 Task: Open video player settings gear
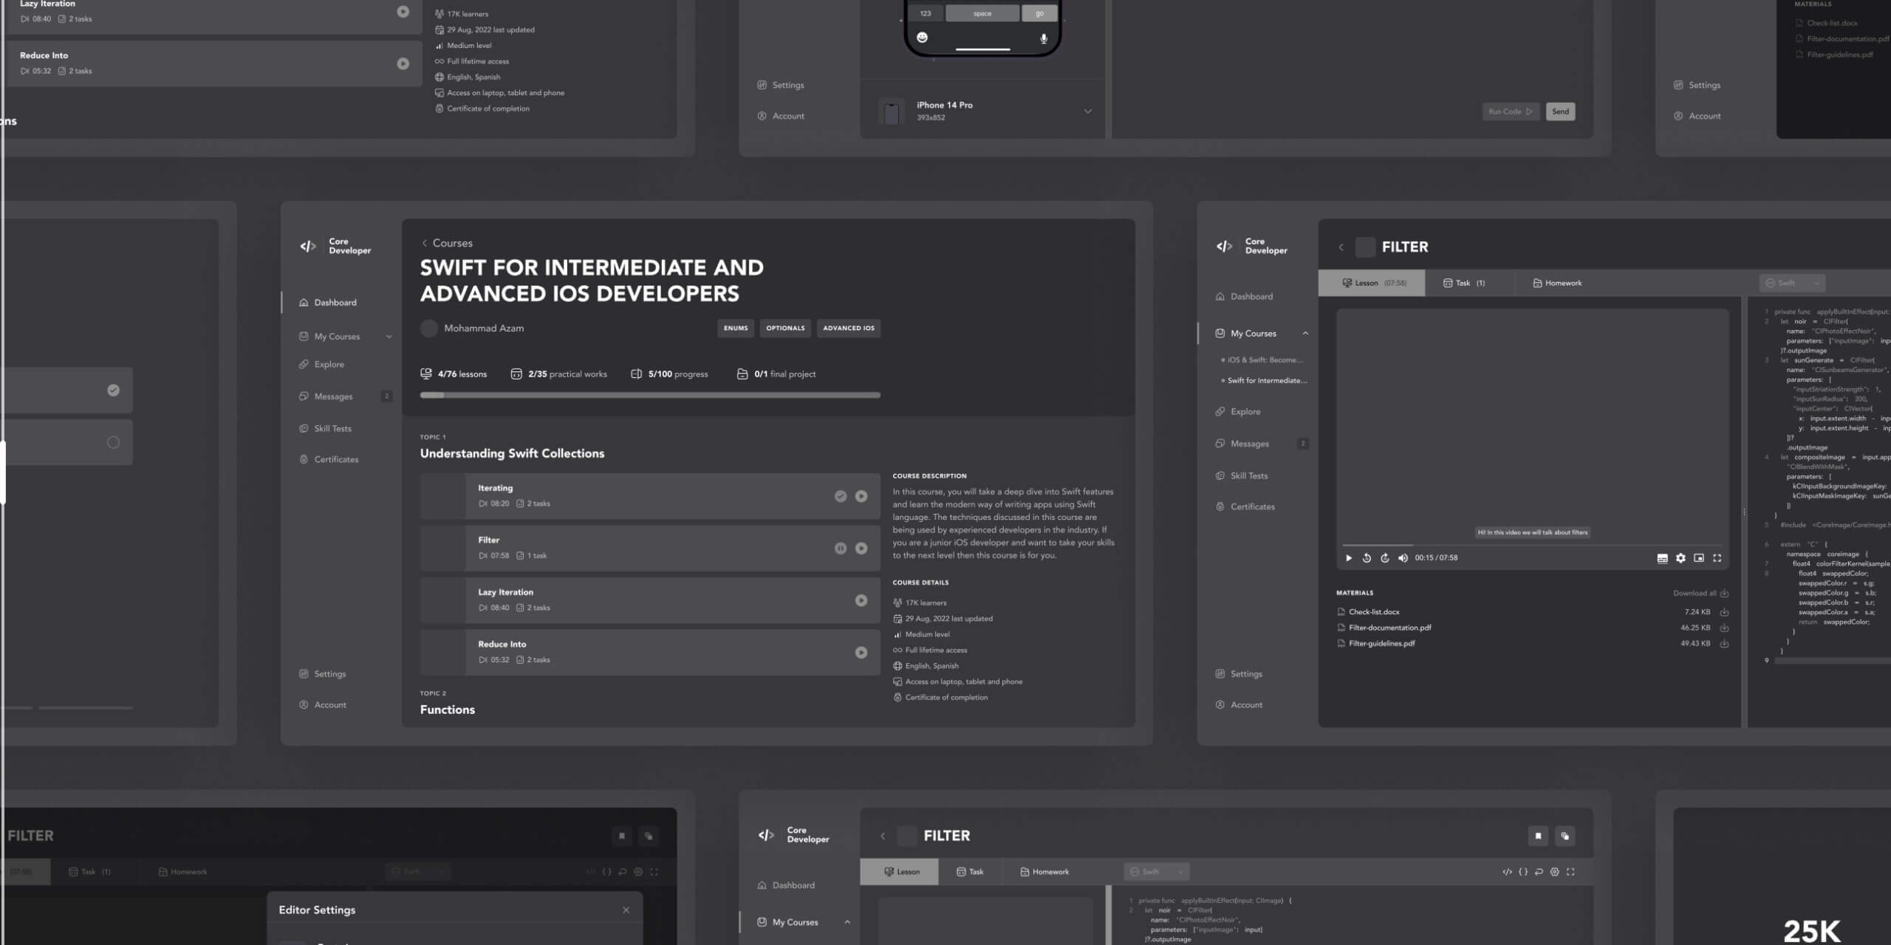click(1680, 558)
